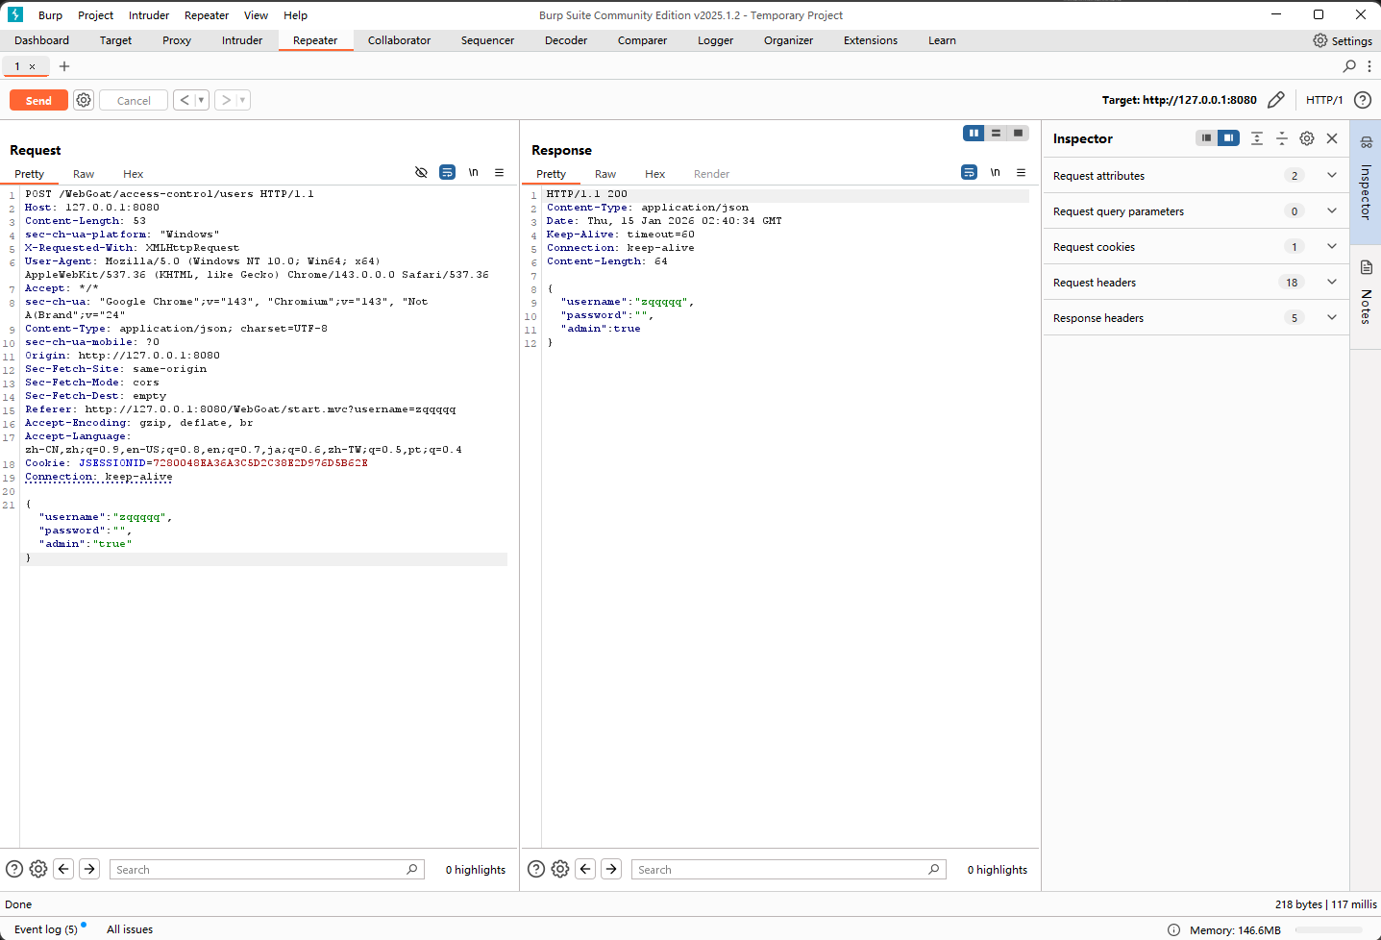Click the Request search field
The width and height of the screenshot is (1381, 940).
tap(259, 870)
